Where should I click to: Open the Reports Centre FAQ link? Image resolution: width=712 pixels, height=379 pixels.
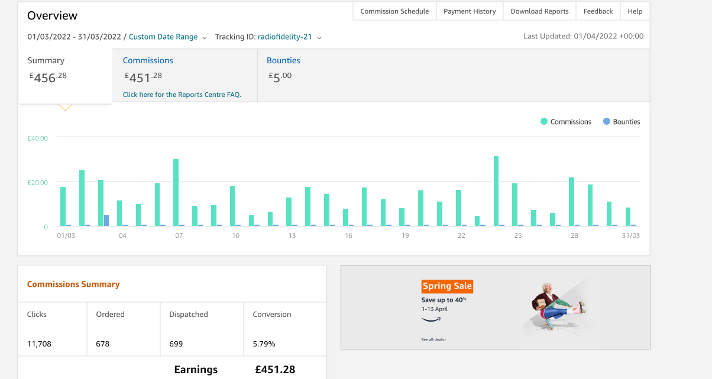(x=182, y=95)
